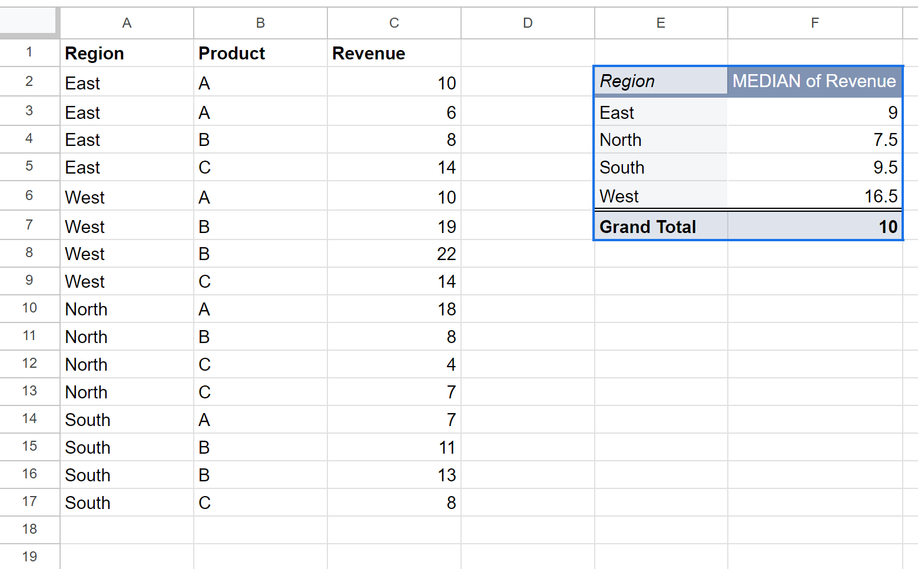Image resolution: width=918 pixels, height=569 pixels.
Task: Click the Grand Total value 10
Action: [815, 227]
